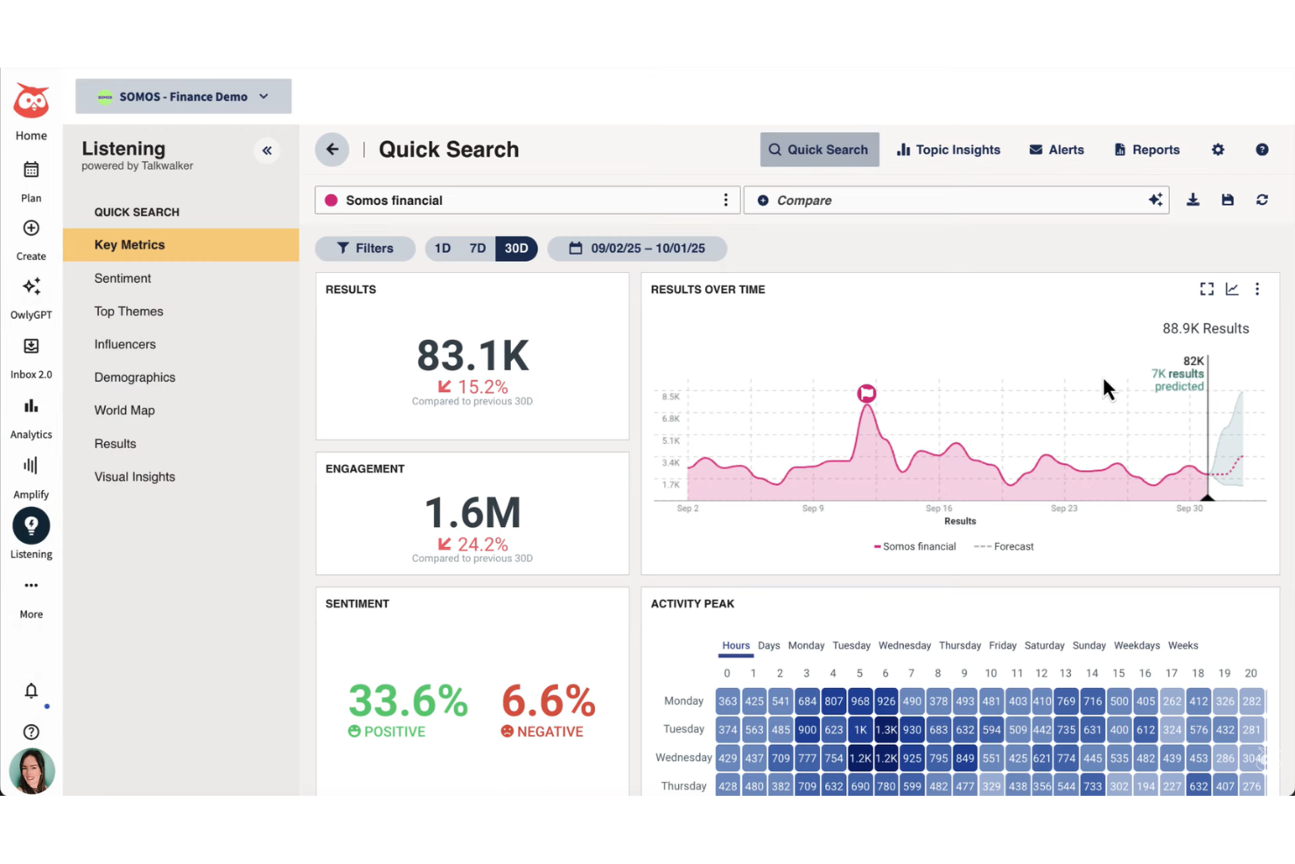The image size is (1295, 864).
Task: Download the search results via the download icon
Action: pyautogui.click(x=1193, y=200)
